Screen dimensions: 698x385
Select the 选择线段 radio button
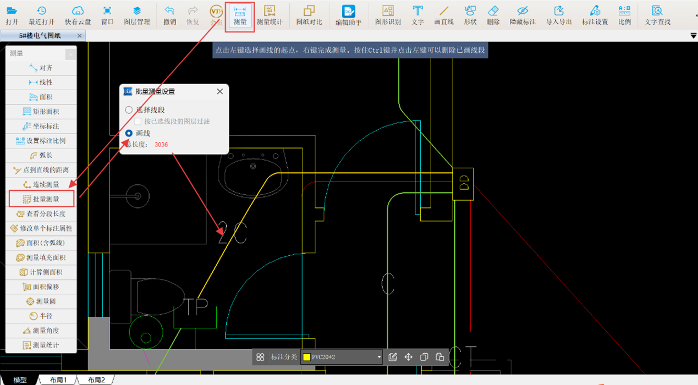click(129, 110)
